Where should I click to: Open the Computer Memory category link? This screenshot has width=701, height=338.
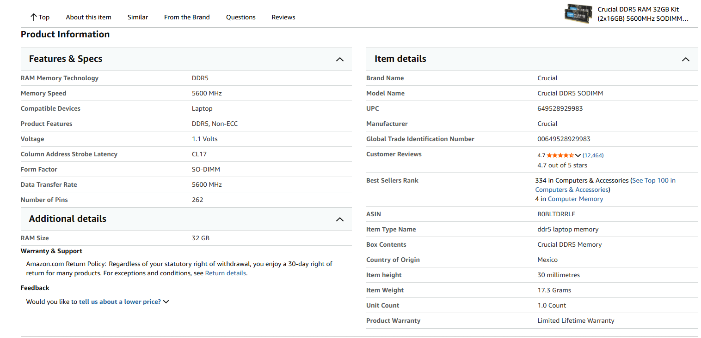click(575, 199)
